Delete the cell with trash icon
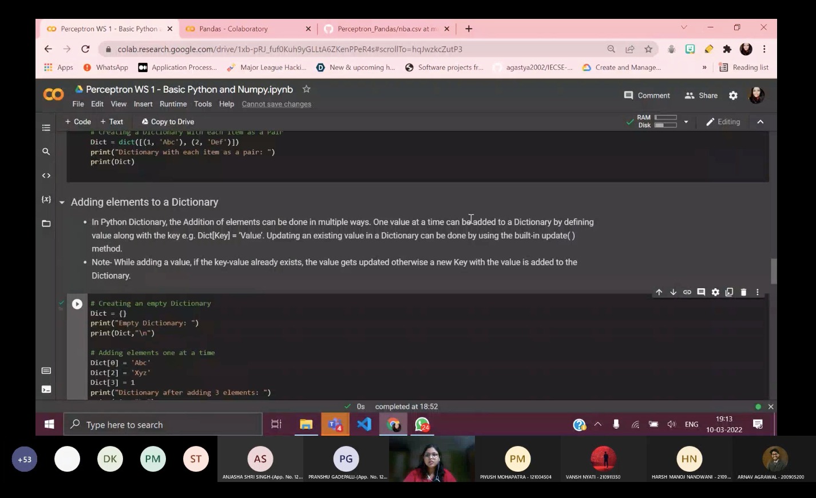816x498 pixels. tap(743, 292)
